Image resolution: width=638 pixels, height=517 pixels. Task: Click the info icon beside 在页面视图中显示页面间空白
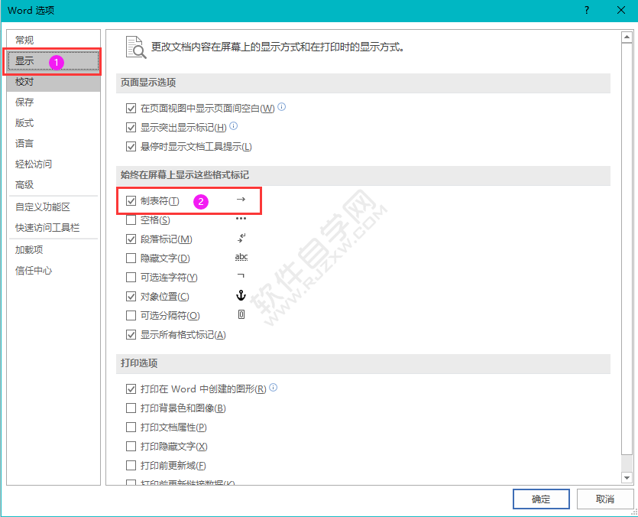[x=281, y=107]
